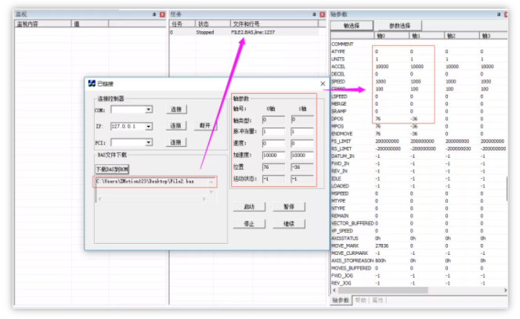Click the 监视内容 column header in 监视 panel

coord(43,24)
